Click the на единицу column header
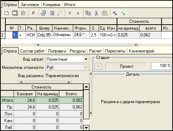 tap(128, 28)
